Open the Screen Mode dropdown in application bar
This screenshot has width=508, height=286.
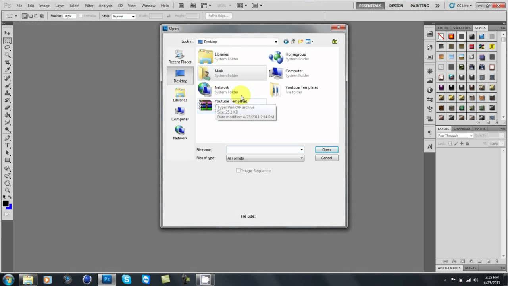(256, 6)
